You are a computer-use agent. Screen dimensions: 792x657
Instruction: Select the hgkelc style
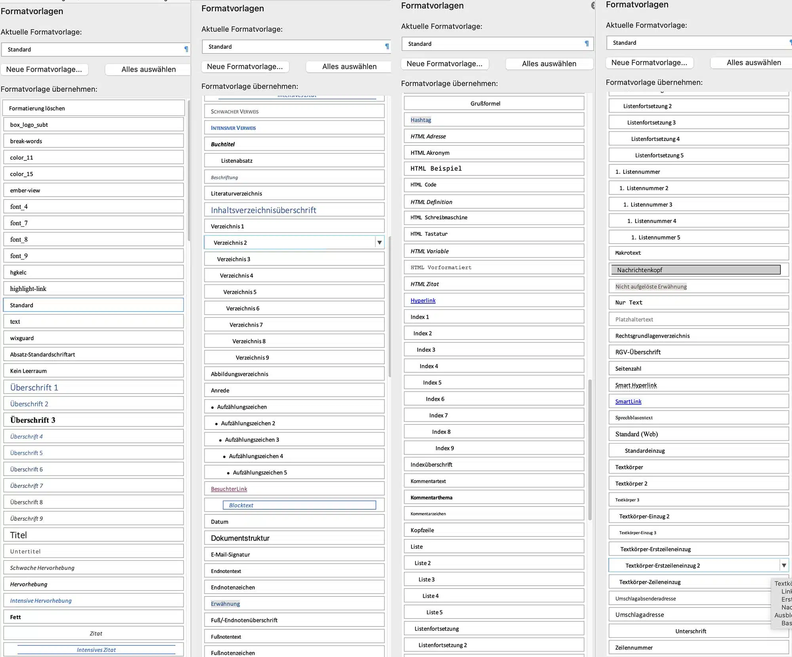pos(93,272)
